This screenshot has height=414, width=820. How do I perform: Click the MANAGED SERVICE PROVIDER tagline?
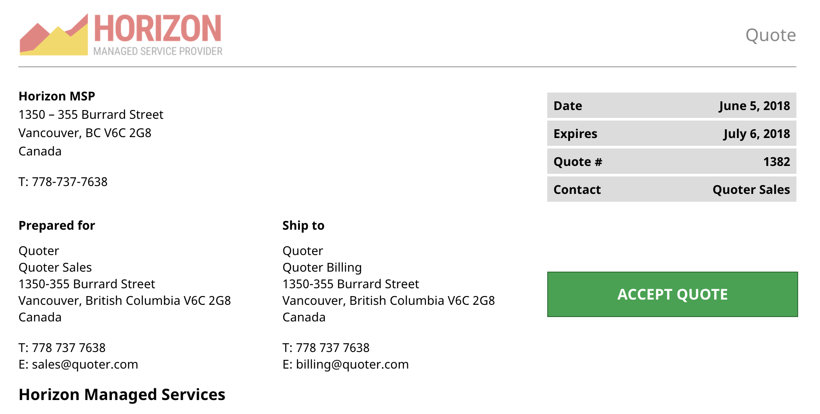pyautogui.click(x=158, y=52)
